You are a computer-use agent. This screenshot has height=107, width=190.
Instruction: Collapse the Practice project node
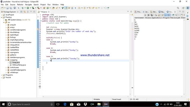1,17
